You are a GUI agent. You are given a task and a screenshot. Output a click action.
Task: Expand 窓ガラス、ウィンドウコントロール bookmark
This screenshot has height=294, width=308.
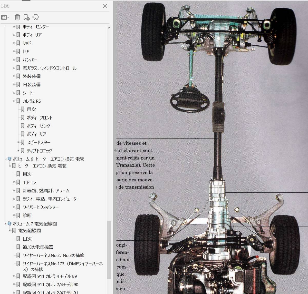pyautogui.click(x=14, y=68)
